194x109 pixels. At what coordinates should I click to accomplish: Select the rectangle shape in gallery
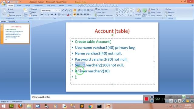(x=125, y=9)
